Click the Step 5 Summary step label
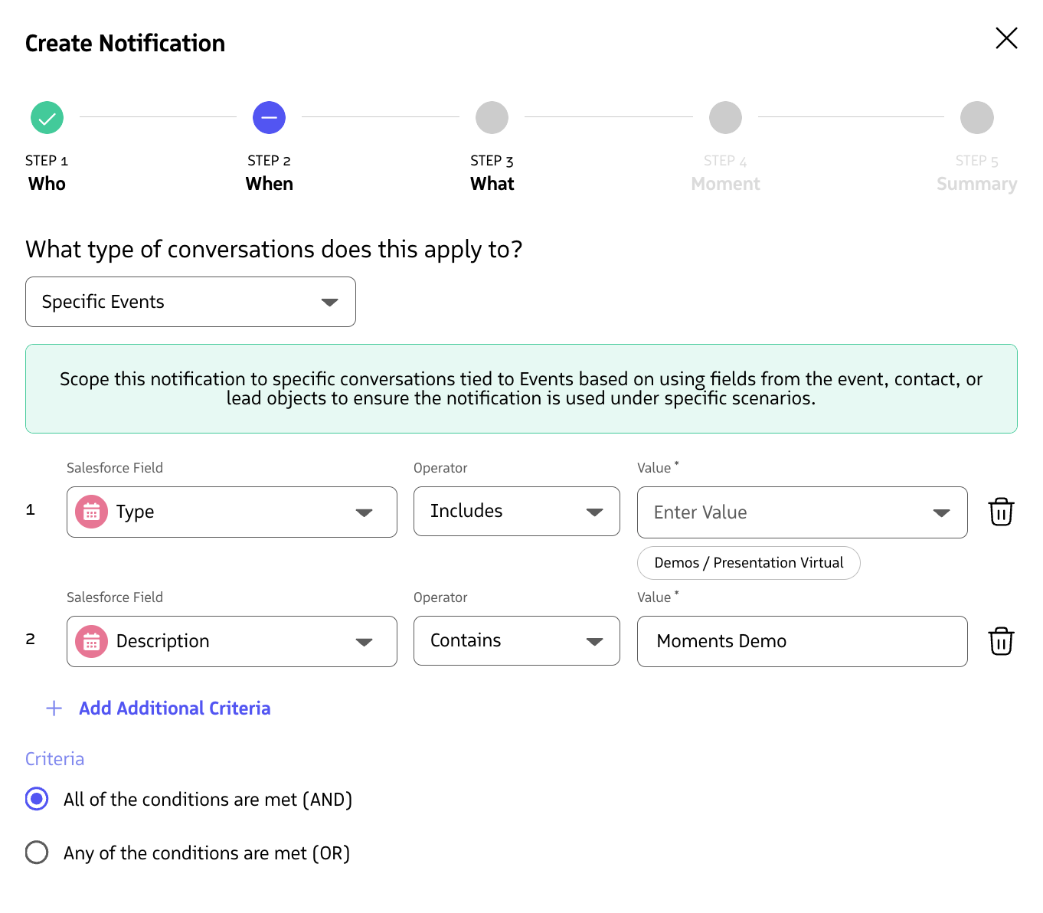The height and width of the screenshot is (913, 1043). click(976, 184)
